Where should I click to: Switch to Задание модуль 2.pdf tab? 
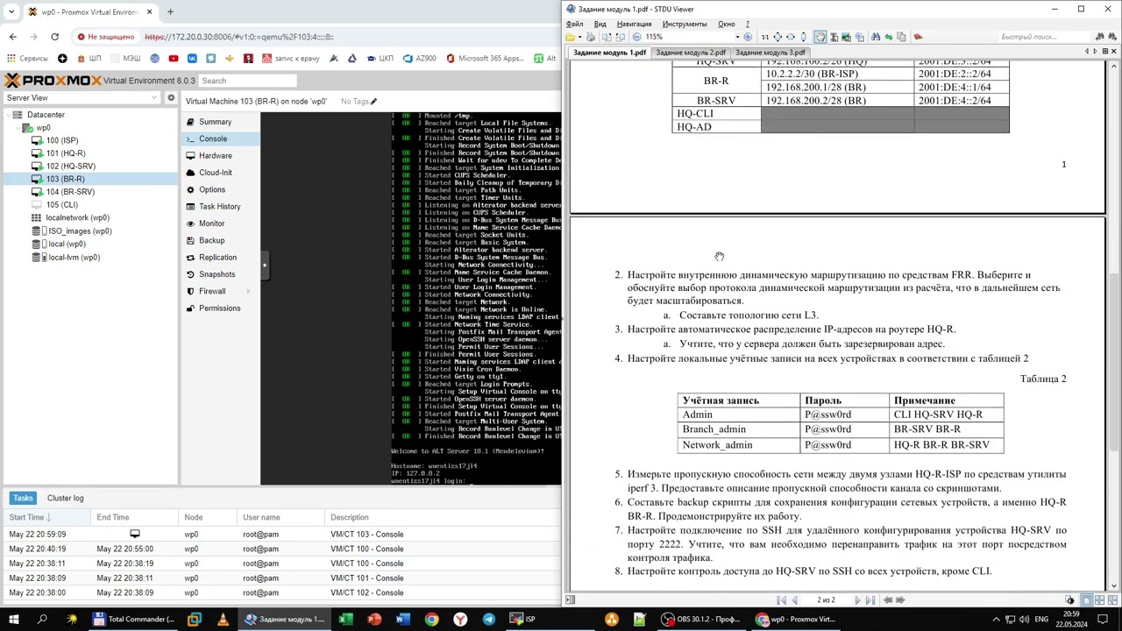point(691,53)
